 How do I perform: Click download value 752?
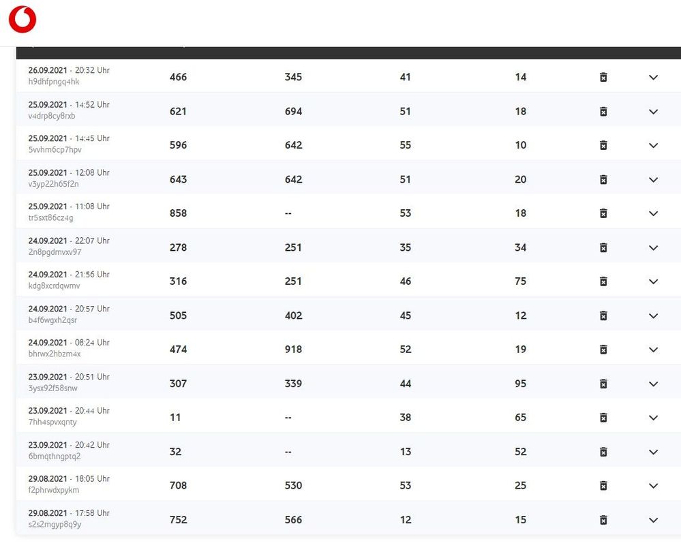pyautogui.click(x=178, y=520)
